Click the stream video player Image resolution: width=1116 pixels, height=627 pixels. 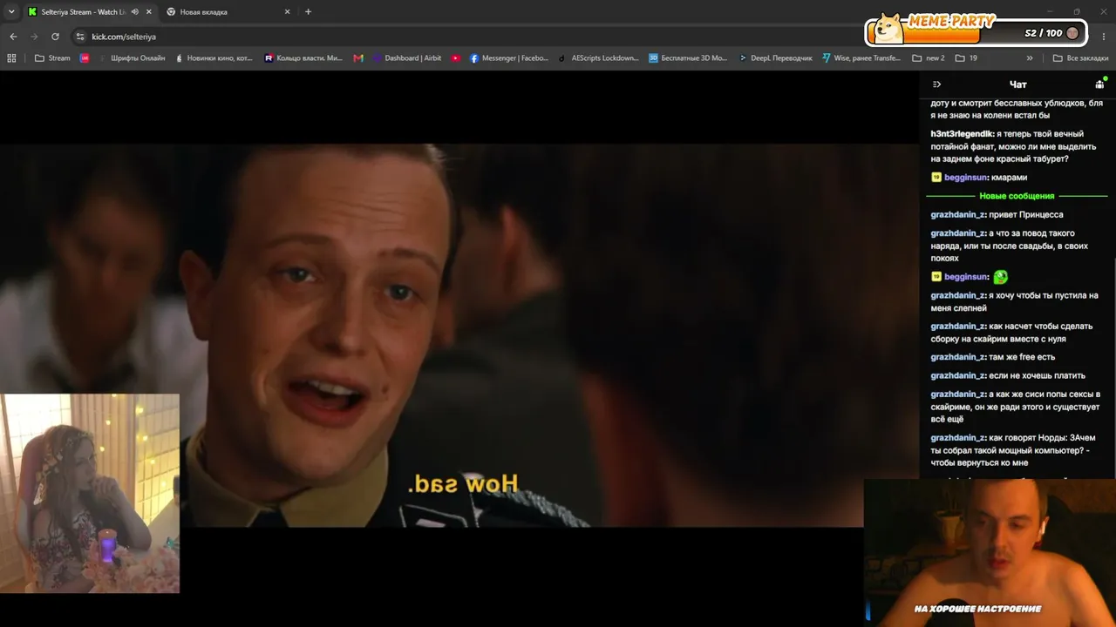[x=459, y=335]
